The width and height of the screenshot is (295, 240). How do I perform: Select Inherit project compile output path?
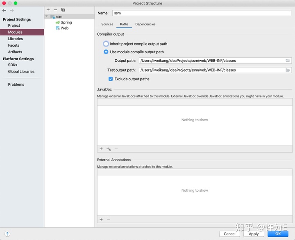point(106,44)
